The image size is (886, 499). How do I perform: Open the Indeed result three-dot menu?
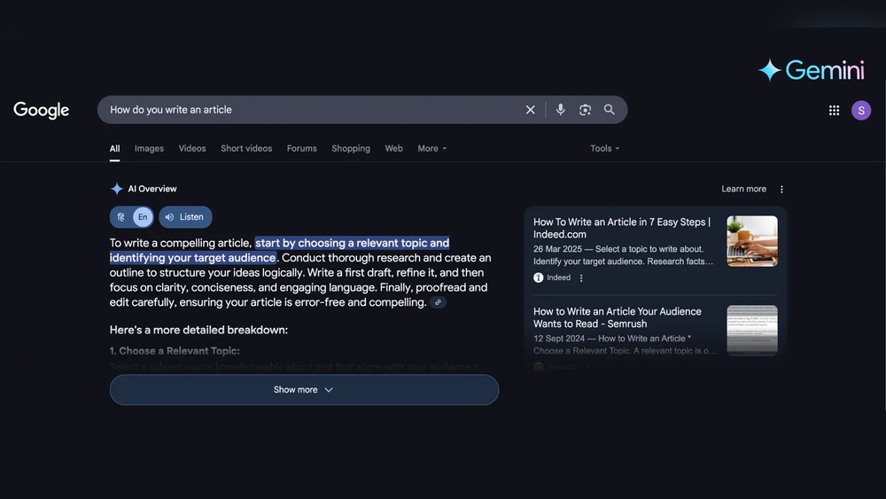pyautogui.click(x=581, y=277)
